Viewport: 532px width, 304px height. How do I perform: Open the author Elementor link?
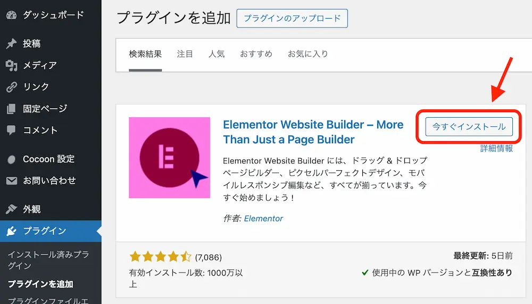263,219
